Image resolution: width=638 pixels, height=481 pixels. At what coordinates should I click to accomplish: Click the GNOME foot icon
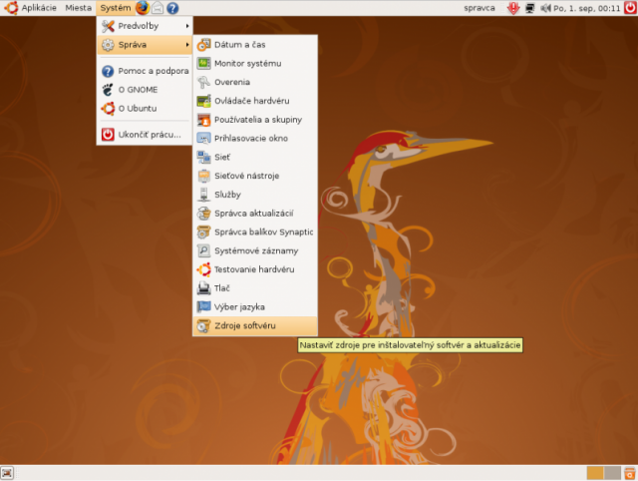108,90
